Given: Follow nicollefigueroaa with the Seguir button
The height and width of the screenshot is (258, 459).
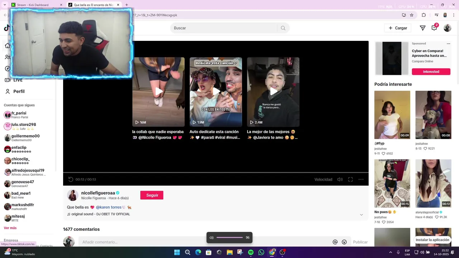Looking at the screenshot, I should pos(152,195).
